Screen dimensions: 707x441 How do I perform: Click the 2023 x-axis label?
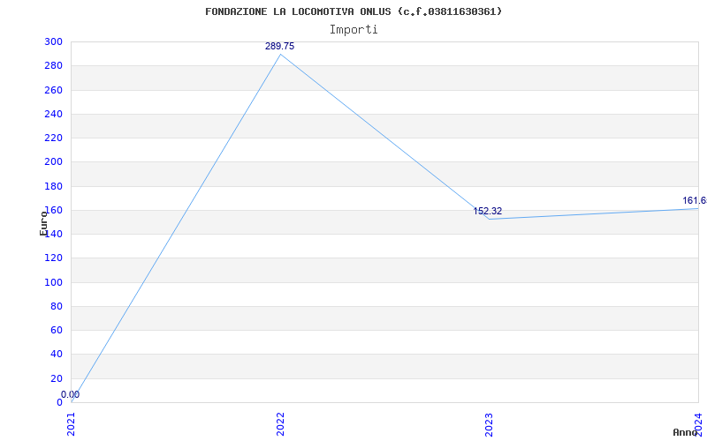click(x=490, y=424)
